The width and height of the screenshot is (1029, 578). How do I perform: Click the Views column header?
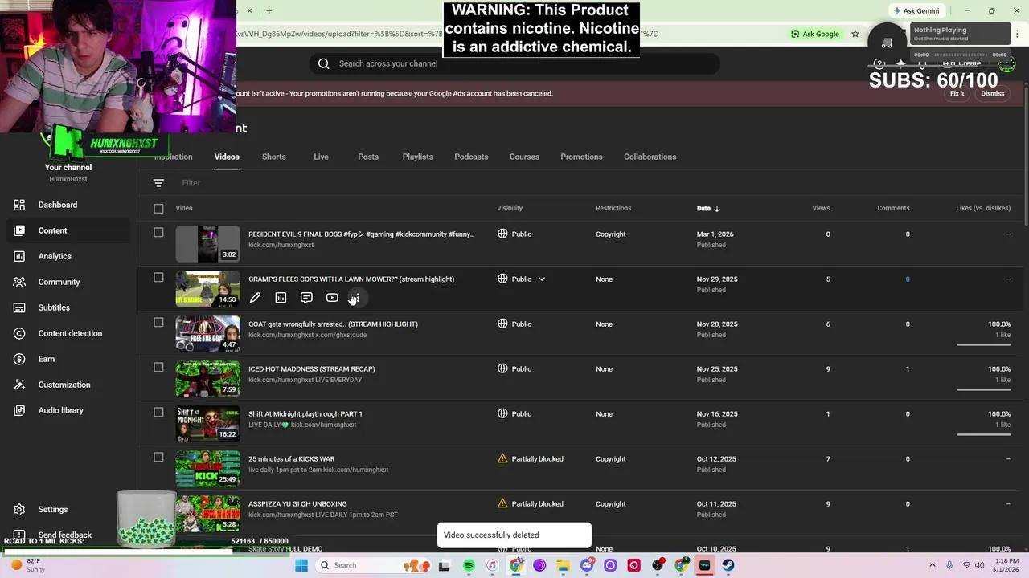point(821,209)
